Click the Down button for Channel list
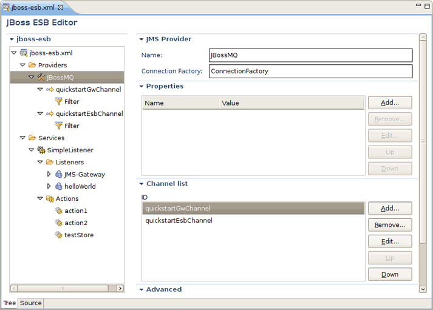Image resolution: width=433 pixels, height=310 pixels. pyautogui.click(x=390, y=274)
